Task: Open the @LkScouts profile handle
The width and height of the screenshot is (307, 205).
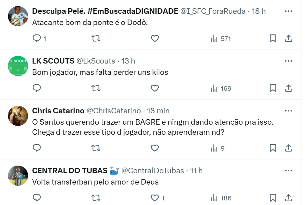Action: [x=96, y=61]
